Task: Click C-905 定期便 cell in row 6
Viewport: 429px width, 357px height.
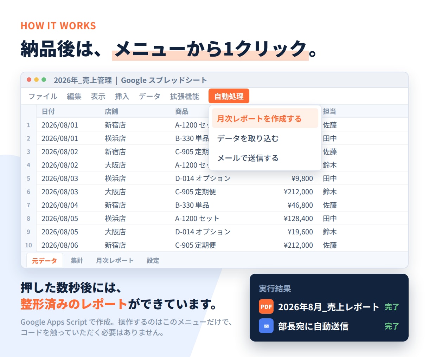Action: pos(196,192)
